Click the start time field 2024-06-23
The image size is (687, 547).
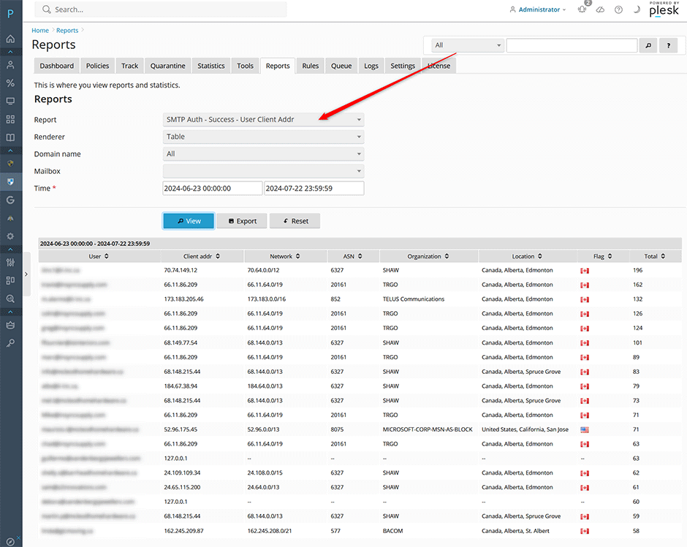(213, 188)
